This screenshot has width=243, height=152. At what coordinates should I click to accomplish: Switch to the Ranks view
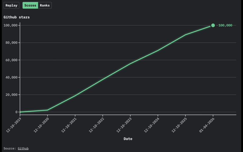coord(45,5)
